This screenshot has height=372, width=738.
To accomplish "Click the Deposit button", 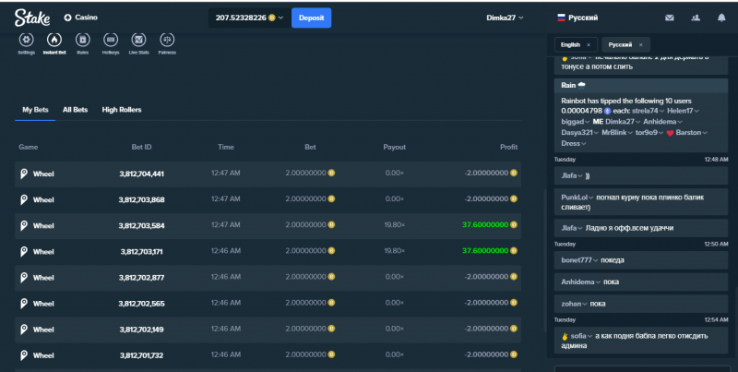I will 311,18.
